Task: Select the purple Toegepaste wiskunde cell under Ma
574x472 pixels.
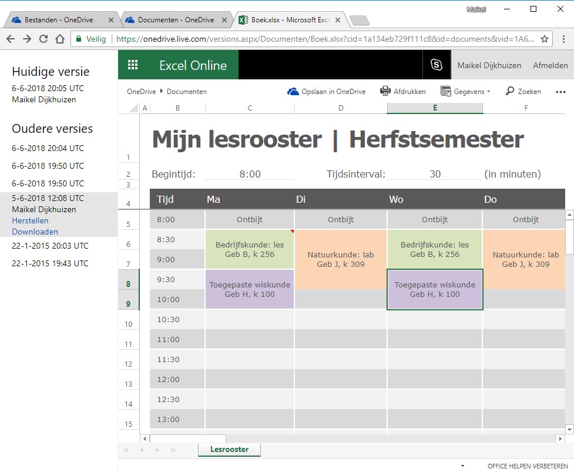Action: click(250, 289)
